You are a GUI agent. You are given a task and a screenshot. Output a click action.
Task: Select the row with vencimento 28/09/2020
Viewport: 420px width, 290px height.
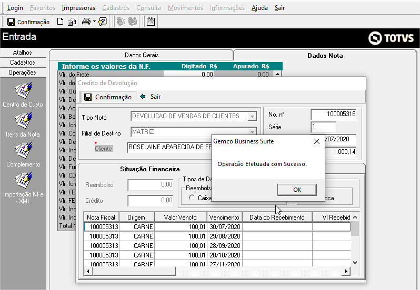click(x=217, y=246)
